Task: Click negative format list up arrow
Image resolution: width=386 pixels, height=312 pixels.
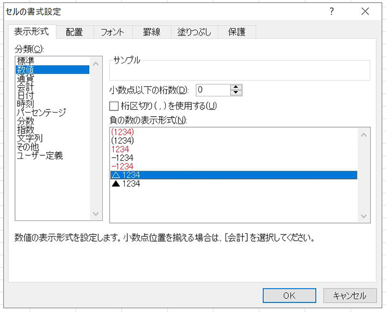Action: click(364, 135)
